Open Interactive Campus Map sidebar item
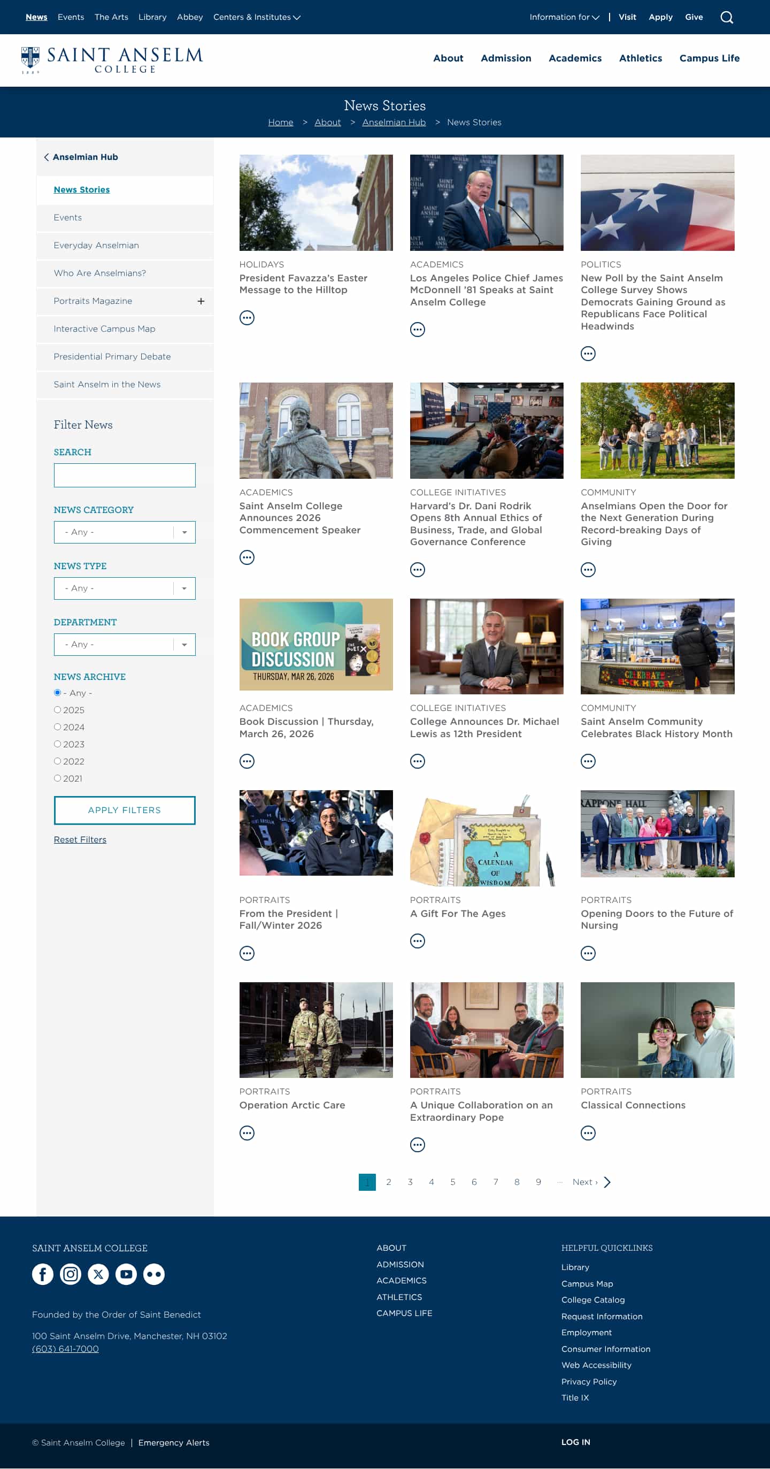 [125, 329]
